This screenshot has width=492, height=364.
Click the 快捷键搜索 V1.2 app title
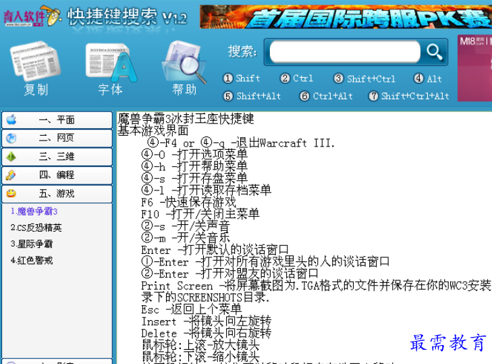[x=127, y=18]
